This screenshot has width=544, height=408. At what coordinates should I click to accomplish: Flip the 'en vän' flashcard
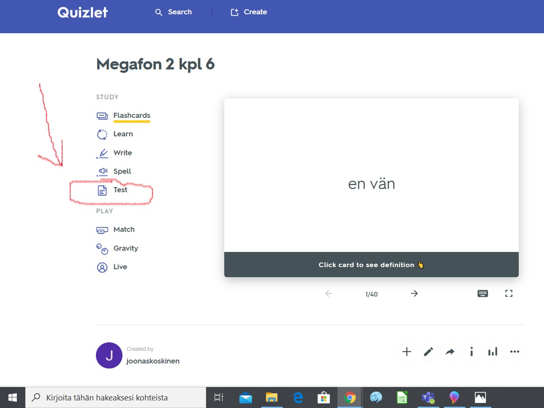pos(372,184)
